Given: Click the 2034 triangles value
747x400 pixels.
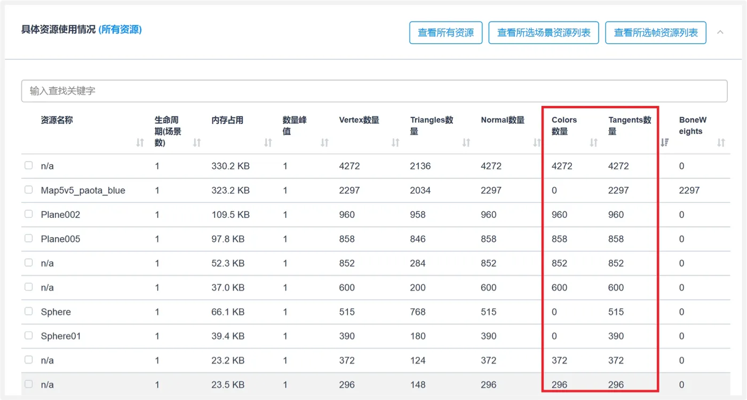Looking at the screenshot, I should (420, 191).
